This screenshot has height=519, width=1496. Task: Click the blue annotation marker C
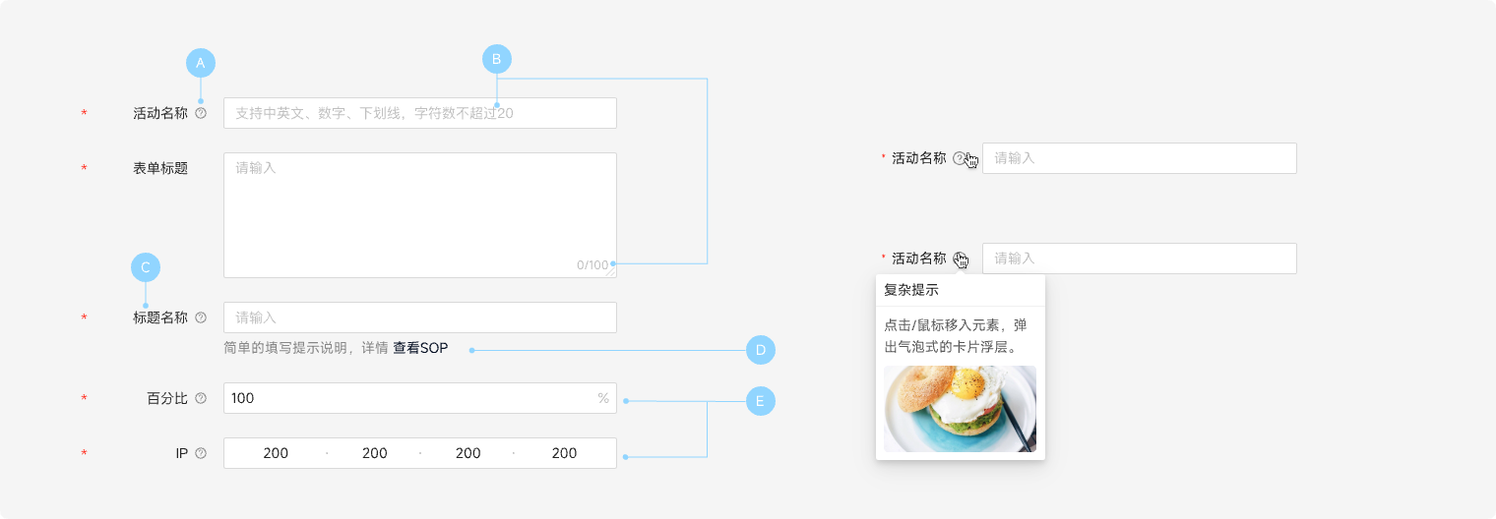click(x=145, y=266)
